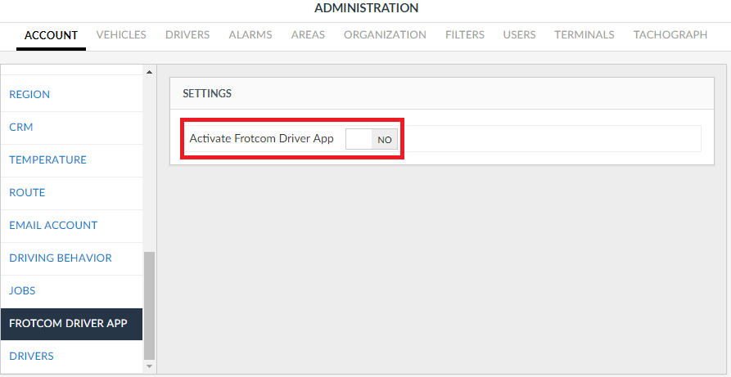Open the Filters tab
The width and height of the screenshot is (731, 377).
(465, 35)
